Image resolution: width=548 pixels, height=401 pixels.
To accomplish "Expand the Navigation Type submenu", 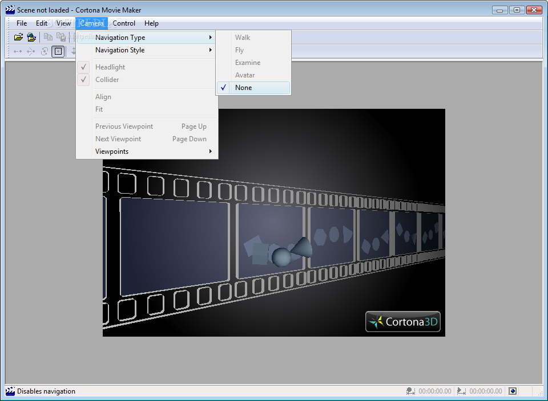I will click(x=147, y=38).
